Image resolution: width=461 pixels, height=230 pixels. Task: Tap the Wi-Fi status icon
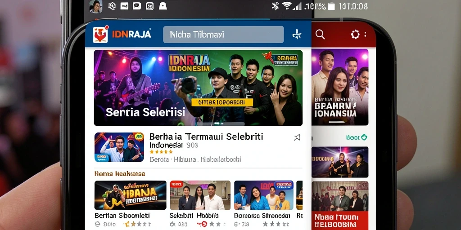286,6
